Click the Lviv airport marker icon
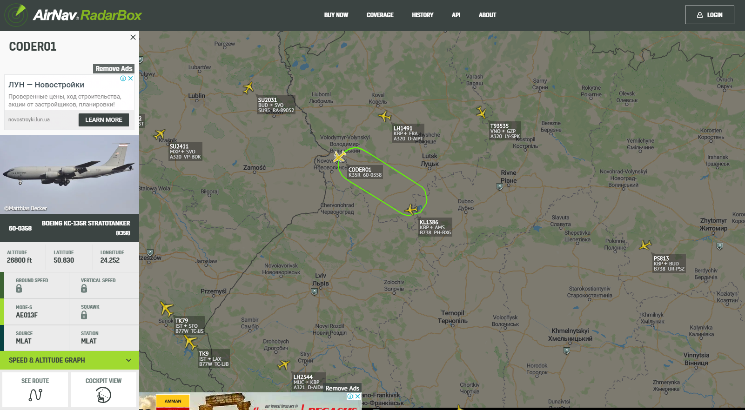Viewport: 745px width, 410px height. [x=315, y=292]
